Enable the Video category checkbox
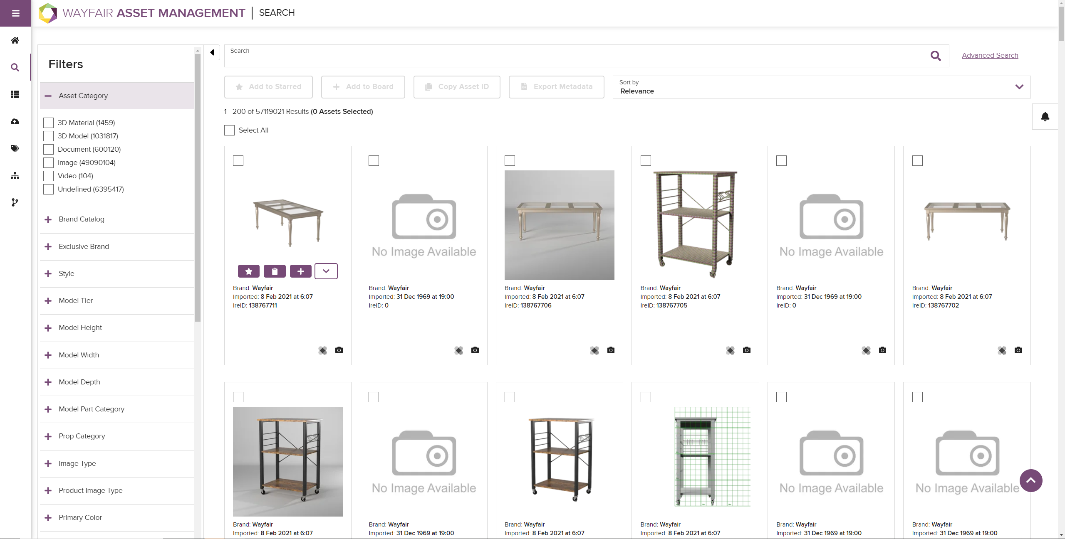Screen dimensions: 1065x539 coord(49,176)
